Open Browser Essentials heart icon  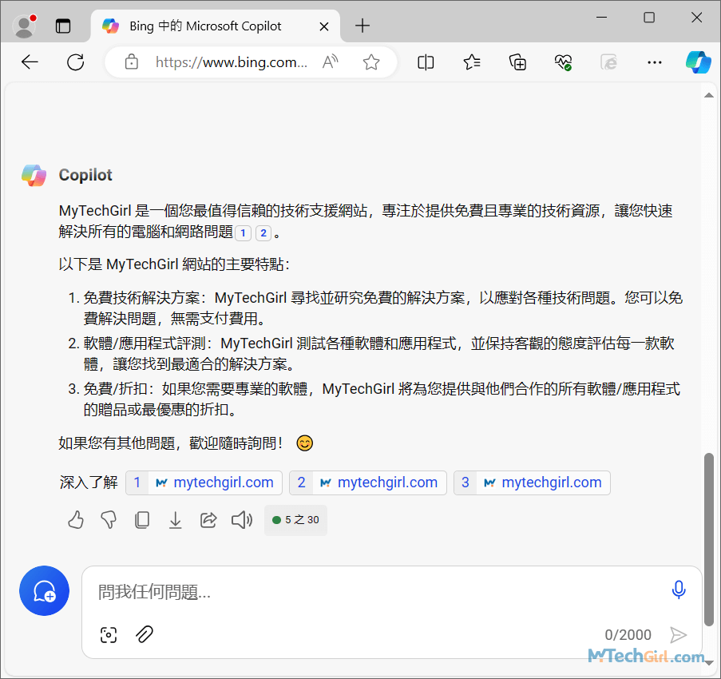(x=563, y=62)
